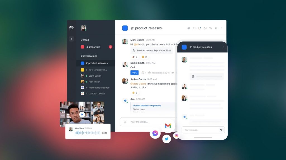The height and width of the screenshot is (160, 286).
Task: Click the @all mention in Mark's message
Action: (136, 44)
